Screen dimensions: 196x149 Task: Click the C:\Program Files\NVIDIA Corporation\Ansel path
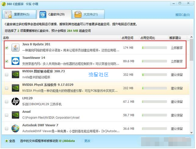tap(51, 118)
